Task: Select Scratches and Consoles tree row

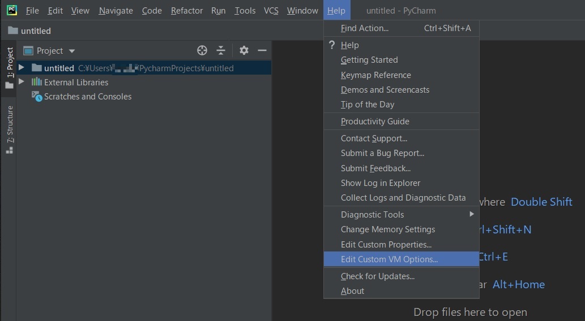Action: (144, 97)
